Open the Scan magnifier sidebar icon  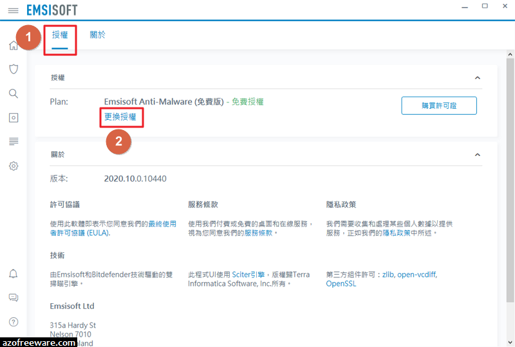(x=14, y=93)
